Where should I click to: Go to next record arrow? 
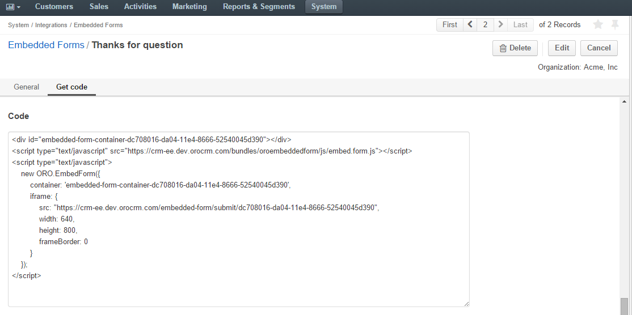coord(500,24)
